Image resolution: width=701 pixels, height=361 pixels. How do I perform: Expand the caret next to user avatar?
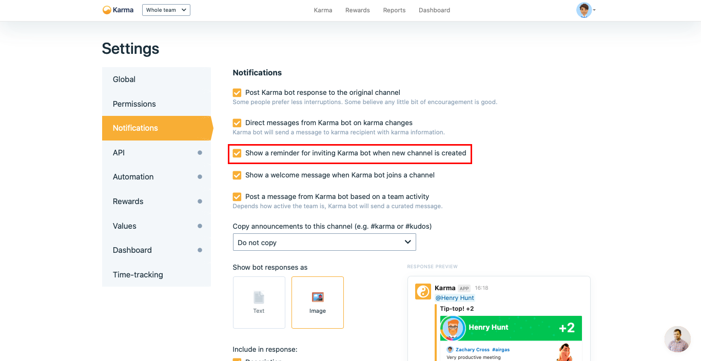(594, 10)
